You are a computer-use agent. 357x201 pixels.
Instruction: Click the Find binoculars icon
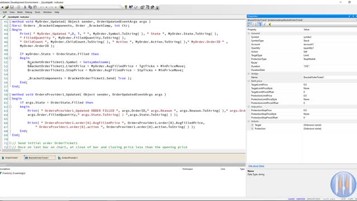61,7
